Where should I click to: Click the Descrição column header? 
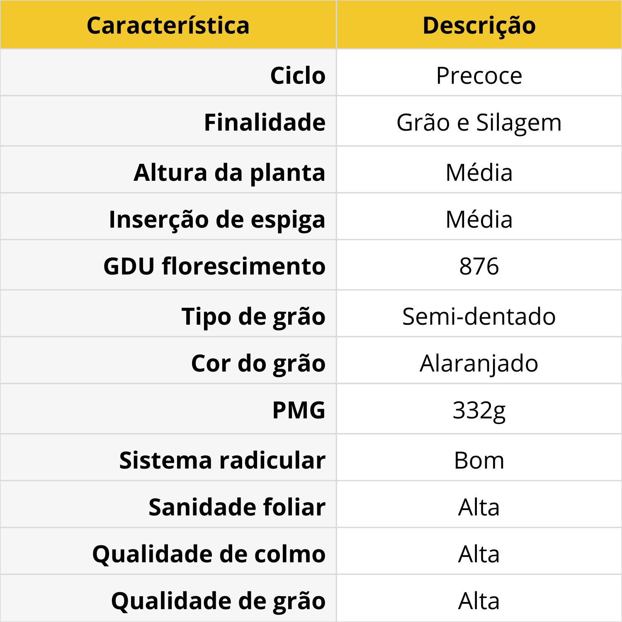(479, 26)
